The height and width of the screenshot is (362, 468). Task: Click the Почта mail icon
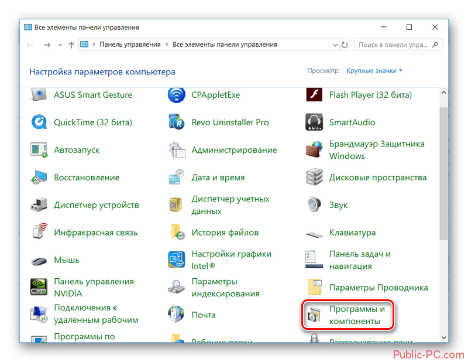click(x=177, y=315)
